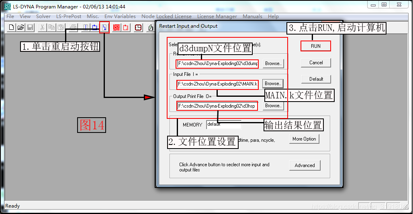This screenshot has height=214, width=413.
Task: Open the File menu
Action: [10, 16]
